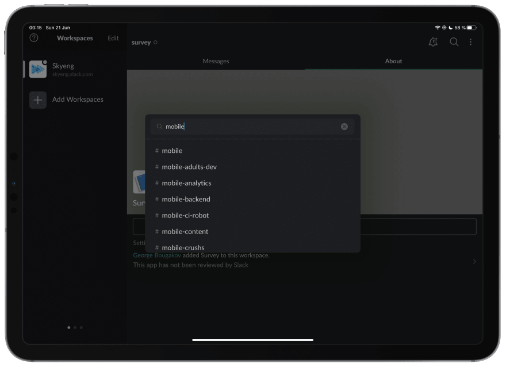The width and height of the screenshot is (506, 367).
Task: Clear the mobile search text
Action: pyautogui.click(x=344, y=127)
